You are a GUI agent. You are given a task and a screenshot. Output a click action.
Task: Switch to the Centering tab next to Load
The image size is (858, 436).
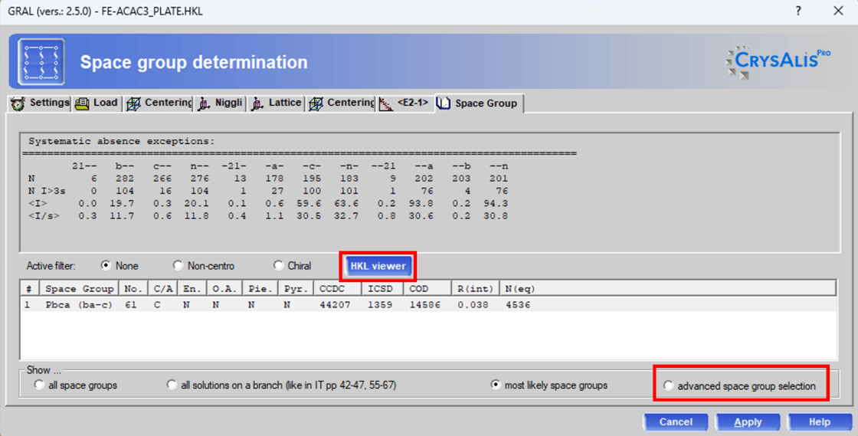159,103
